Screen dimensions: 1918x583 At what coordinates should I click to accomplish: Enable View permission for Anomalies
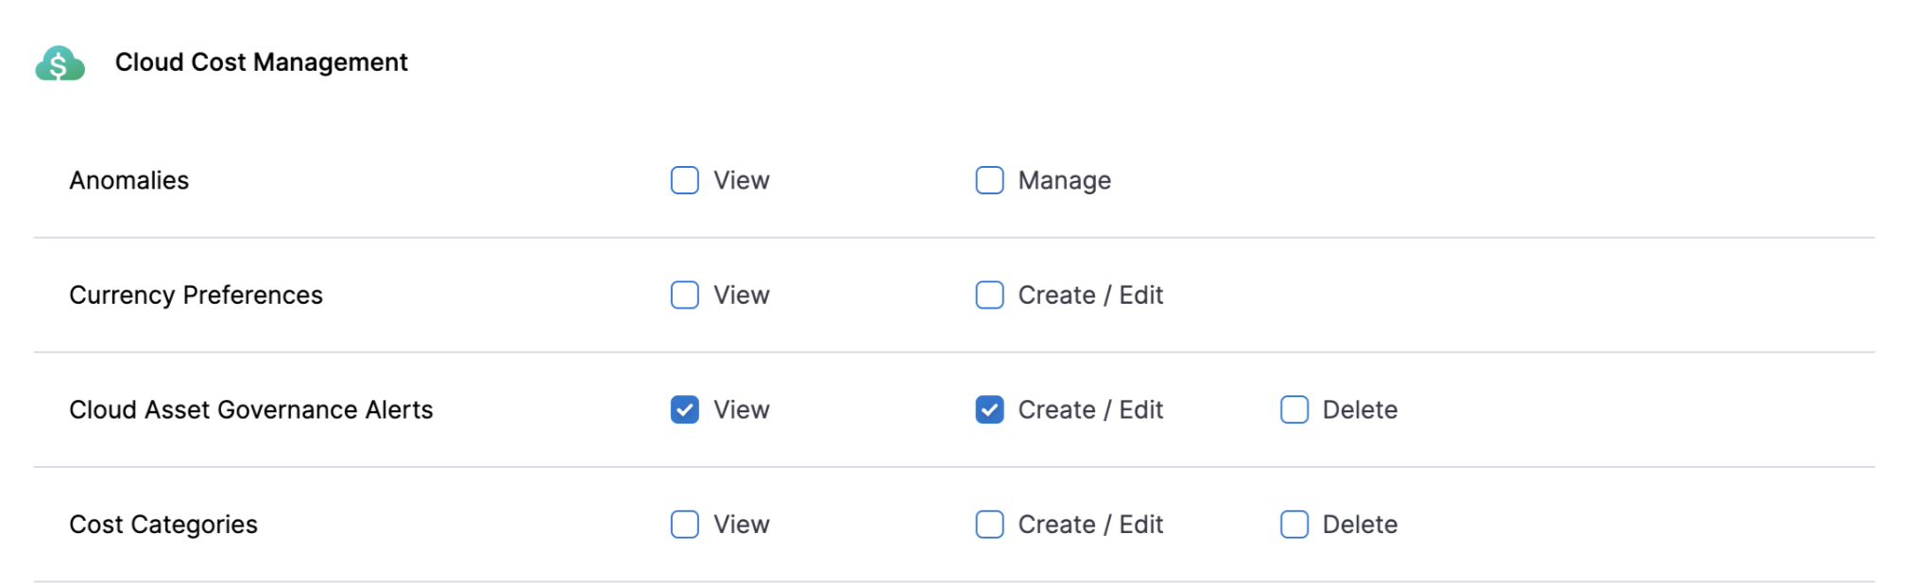pos(684,180)
